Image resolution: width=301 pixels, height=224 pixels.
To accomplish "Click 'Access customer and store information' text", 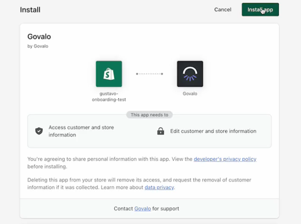I will pyautogui.click(x=81, y=131).
